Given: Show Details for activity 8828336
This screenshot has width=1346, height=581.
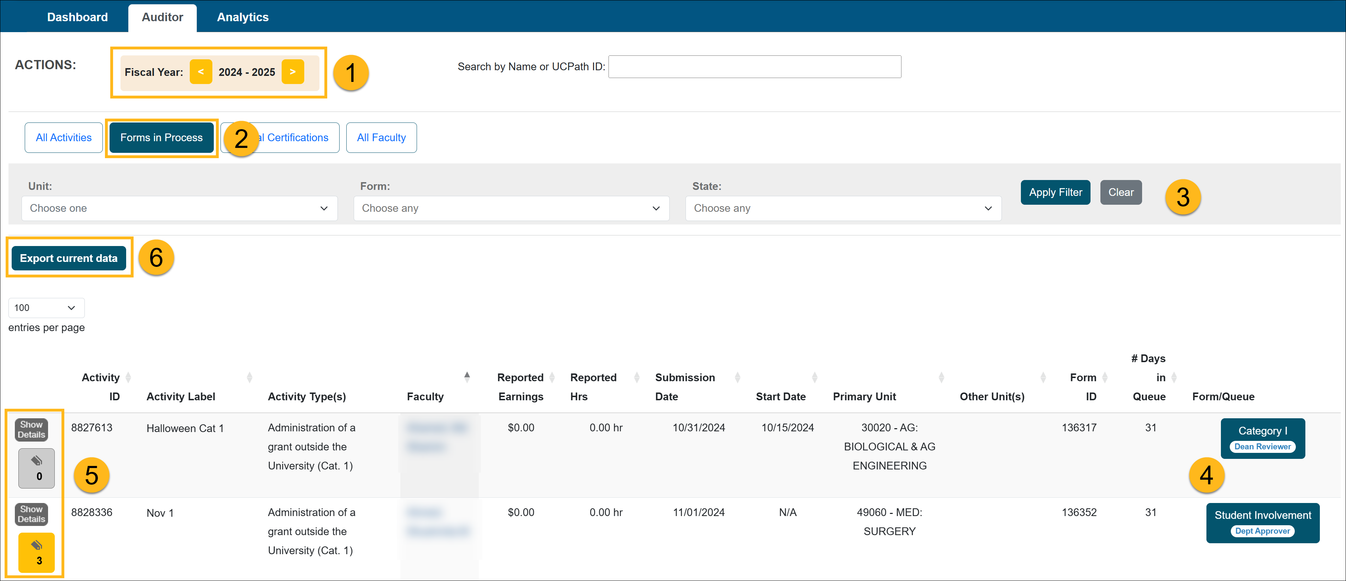Looking at the screenshot, I should point(31,514).
